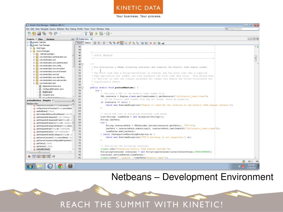Image resolution: width=283 pixels, height=212 pixels.
Task: Open the Members View dropdown in Navigator
Action: pyautogui.click(x=73, y=104)
